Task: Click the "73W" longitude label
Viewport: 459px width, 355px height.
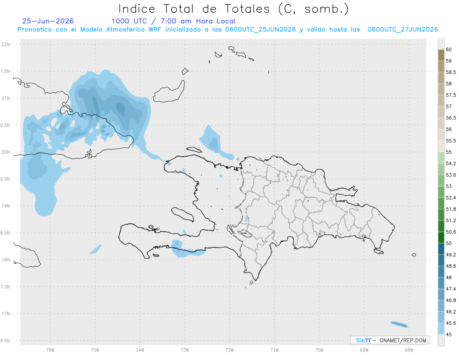Action: point(185,350)
